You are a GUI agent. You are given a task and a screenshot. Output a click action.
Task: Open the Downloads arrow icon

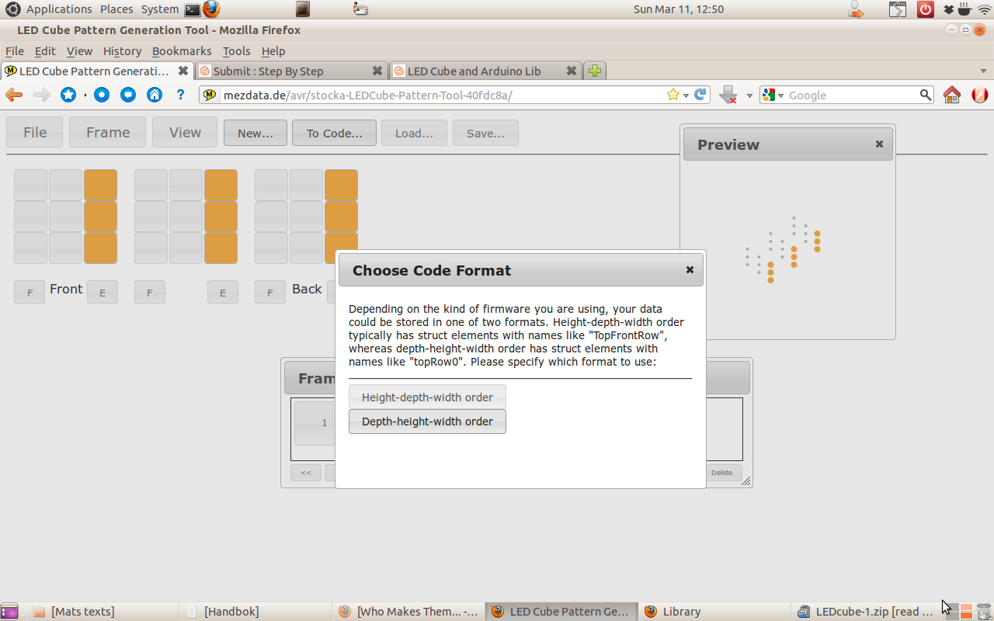[728, 95]
